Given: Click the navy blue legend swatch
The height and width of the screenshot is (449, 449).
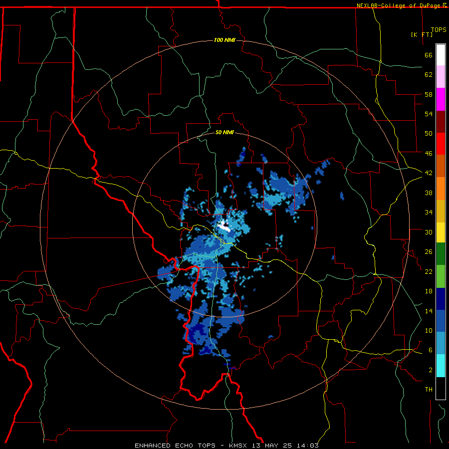Looking at the screenshot, I should click(x=441, y=299).
